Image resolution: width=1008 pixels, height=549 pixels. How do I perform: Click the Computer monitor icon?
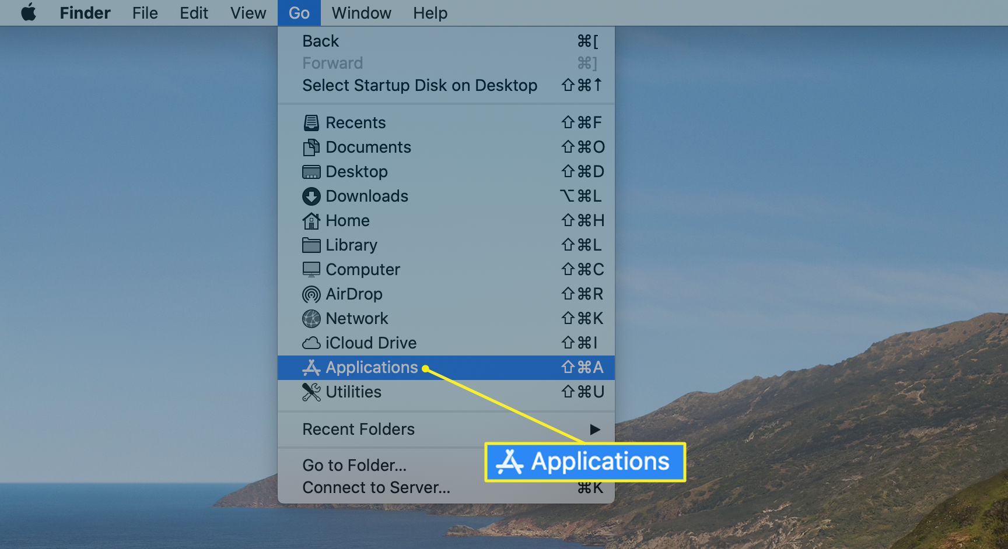coord(311,269)
